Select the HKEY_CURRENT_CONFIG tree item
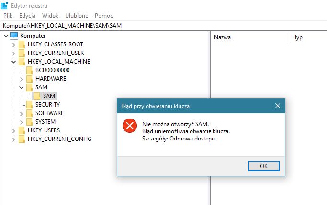This screenshot has width=327, height=205. point(59,139)
